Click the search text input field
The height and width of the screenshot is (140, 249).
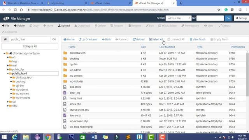point(210,18)
